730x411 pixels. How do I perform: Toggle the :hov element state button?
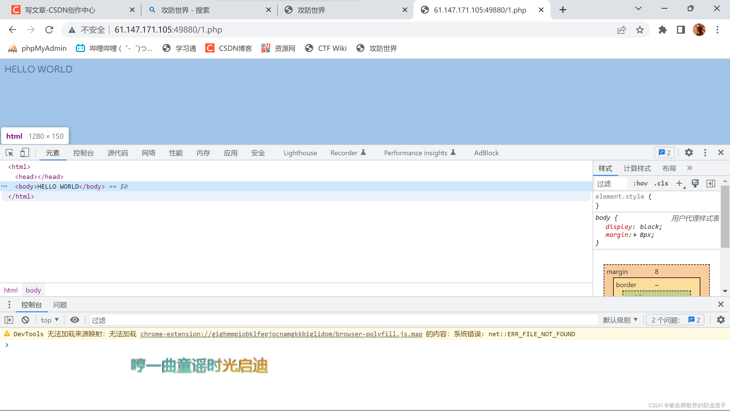(640, 184)
